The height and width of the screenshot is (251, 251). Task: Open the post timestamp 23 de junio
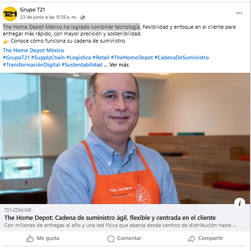coord(48,17)
